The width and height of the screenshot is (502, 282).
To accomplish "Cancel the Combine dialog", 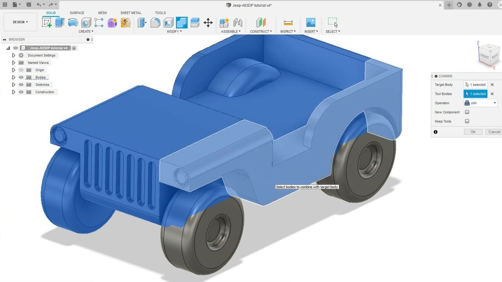I will pyautogui.click(x=494, y=132).
